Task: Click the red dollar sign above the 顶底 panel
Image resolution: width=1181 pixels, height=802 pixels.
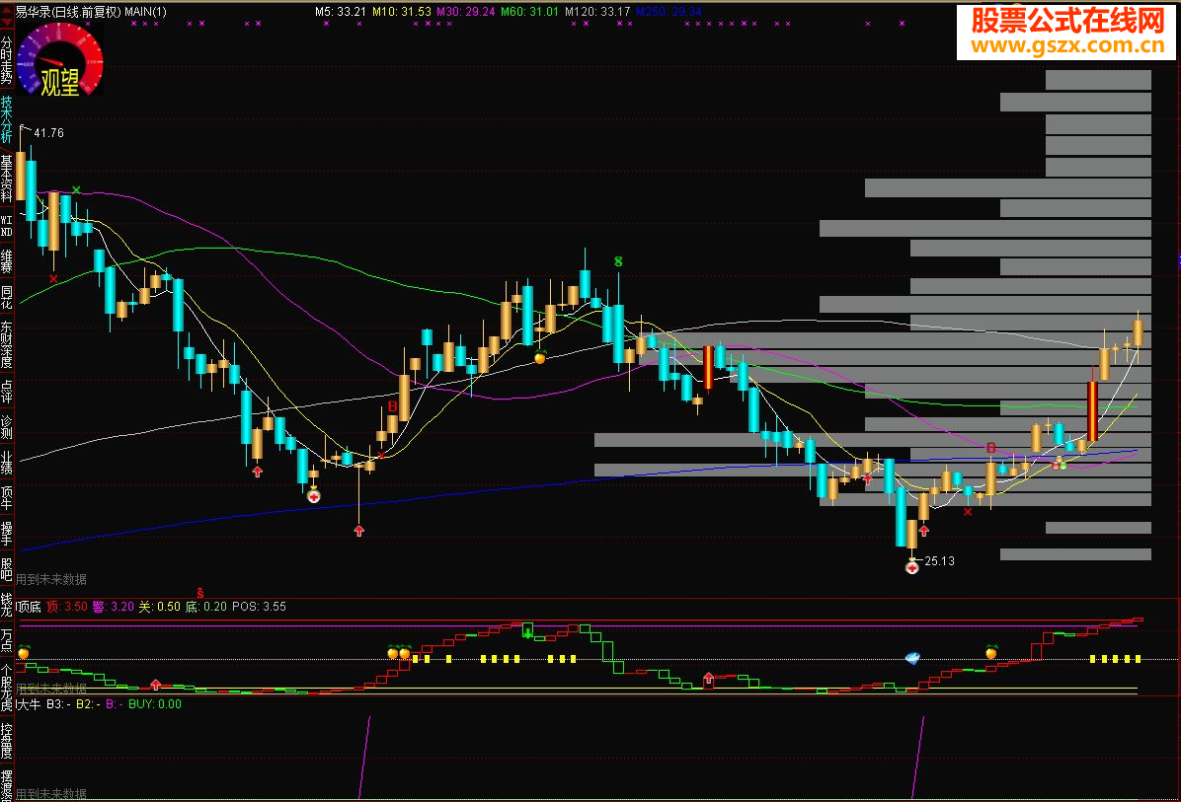Action: coord(199,593)
